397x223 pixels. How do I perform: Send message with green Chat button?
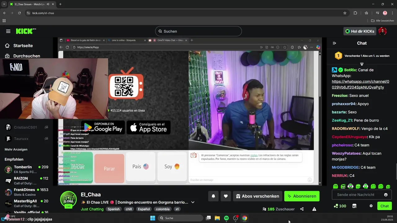pyautogui.click(x=385, y=206)
